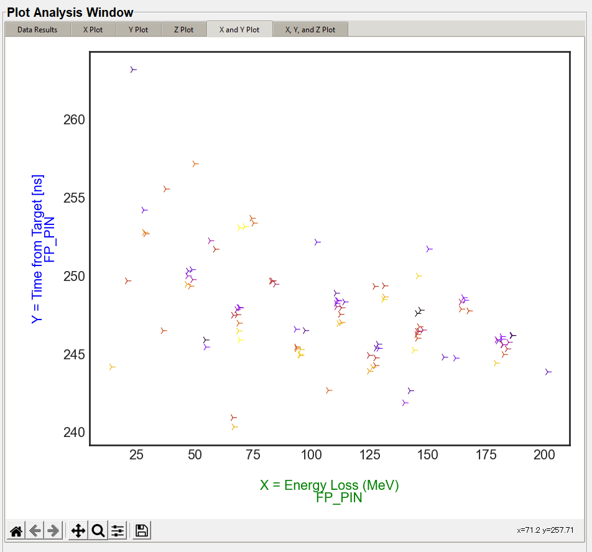
Task: Save the figure with floppy disk icon
Action: (141, 530)
